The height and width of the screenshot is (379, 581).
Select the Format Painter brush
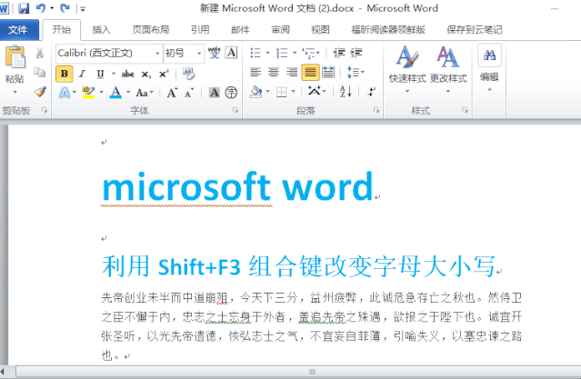coord(40,92)
